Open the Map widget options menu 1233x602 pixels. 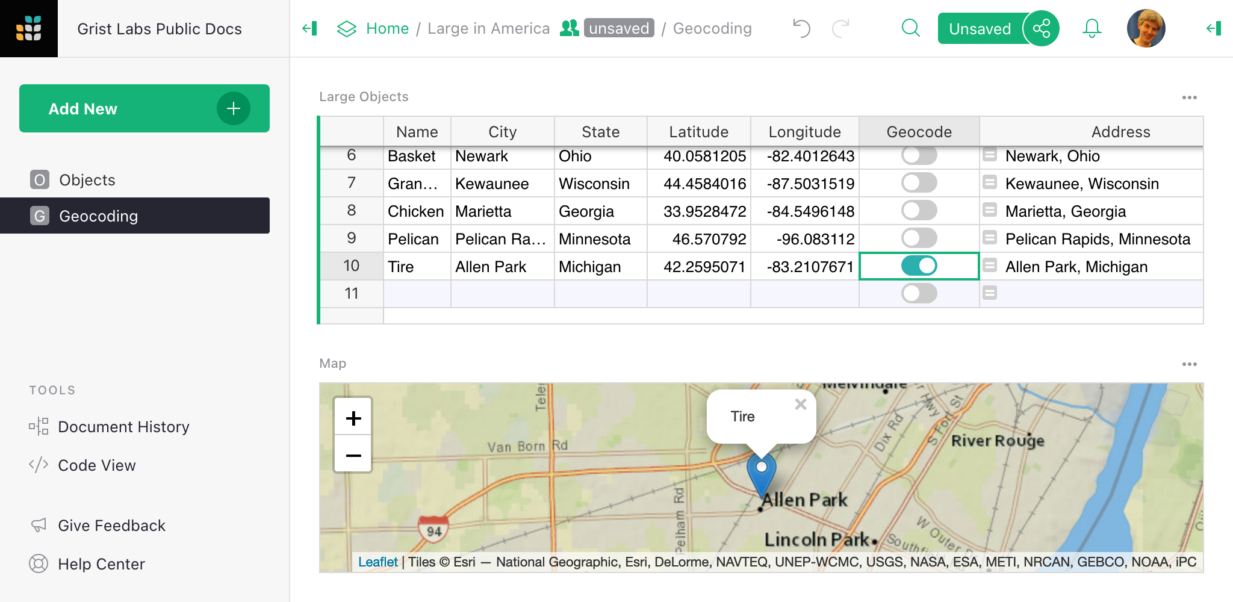click(x=1190, y=364)
